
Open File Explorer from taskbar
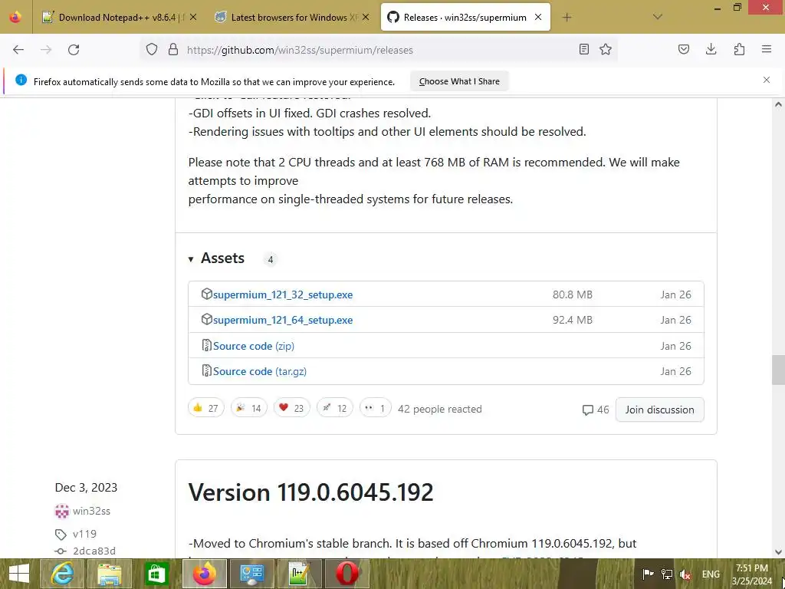(x=109, y=574)
